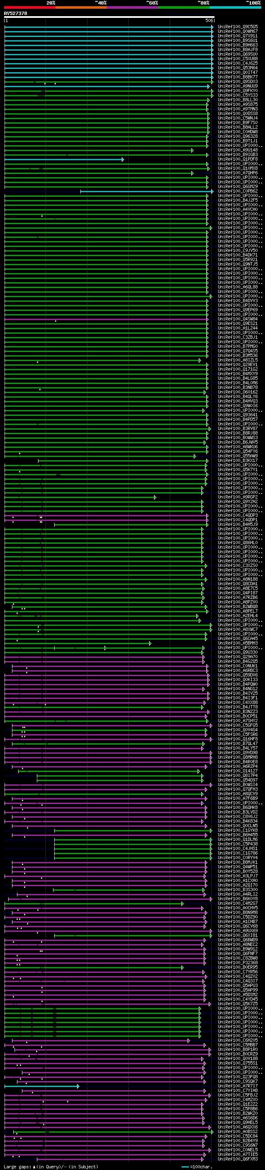The width and height of the screenshot is (265, 1170).
Task: Click the UniRef100_A9NUU9 label
Action: coord(237,86)
